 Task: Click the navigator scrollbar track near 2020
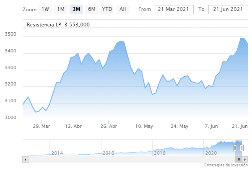pyautogui.click(x=210, y=159)
